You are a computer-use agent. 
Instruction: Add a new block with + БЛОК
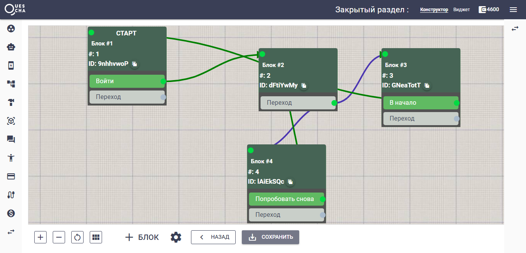(142, 237)
